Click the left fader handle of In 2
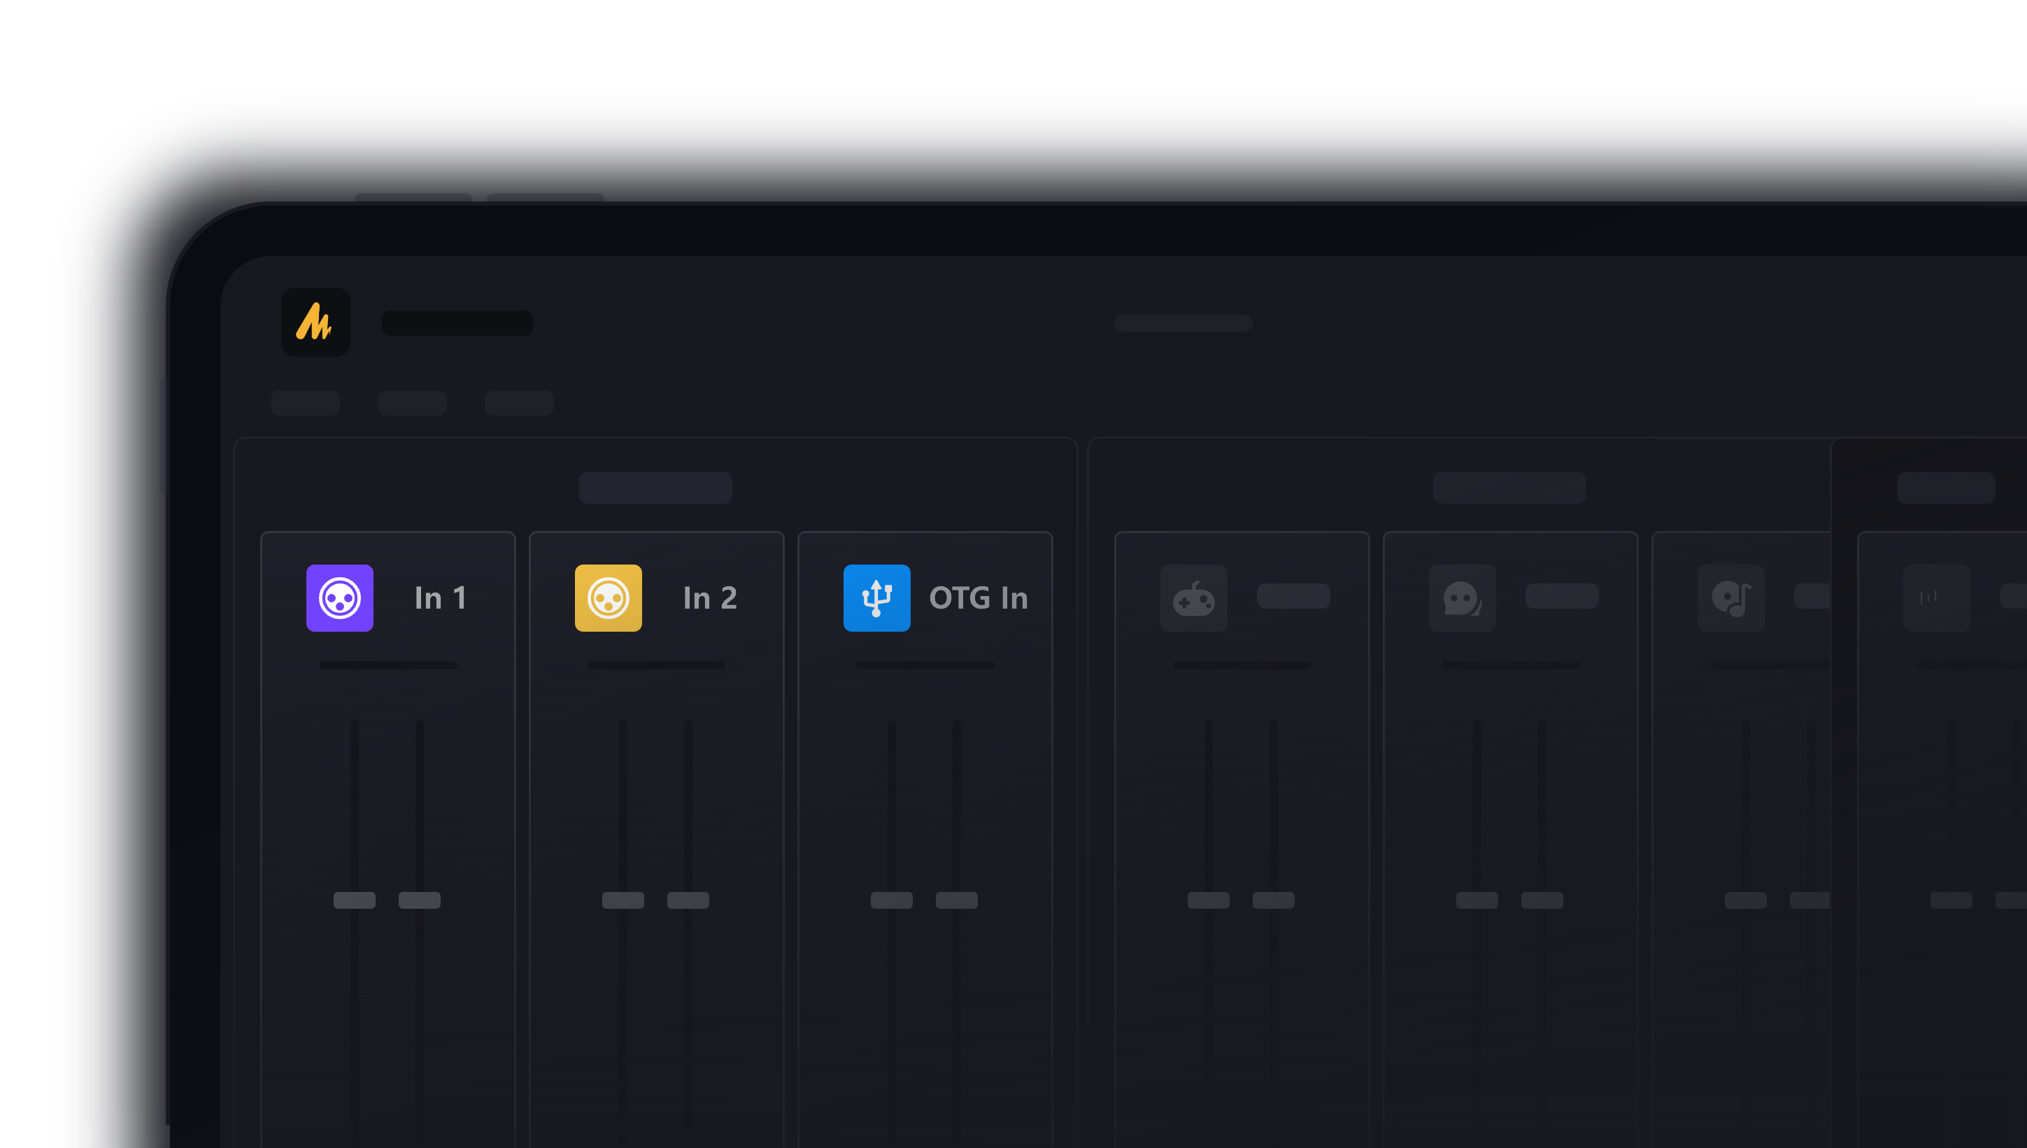 tap(623, 900)
